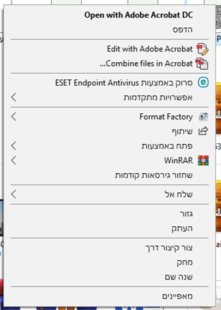The width and height of the screenshot is (221, 310).
Task: Choose מחק (Delete) menu entry
Action: pos(184,262)
